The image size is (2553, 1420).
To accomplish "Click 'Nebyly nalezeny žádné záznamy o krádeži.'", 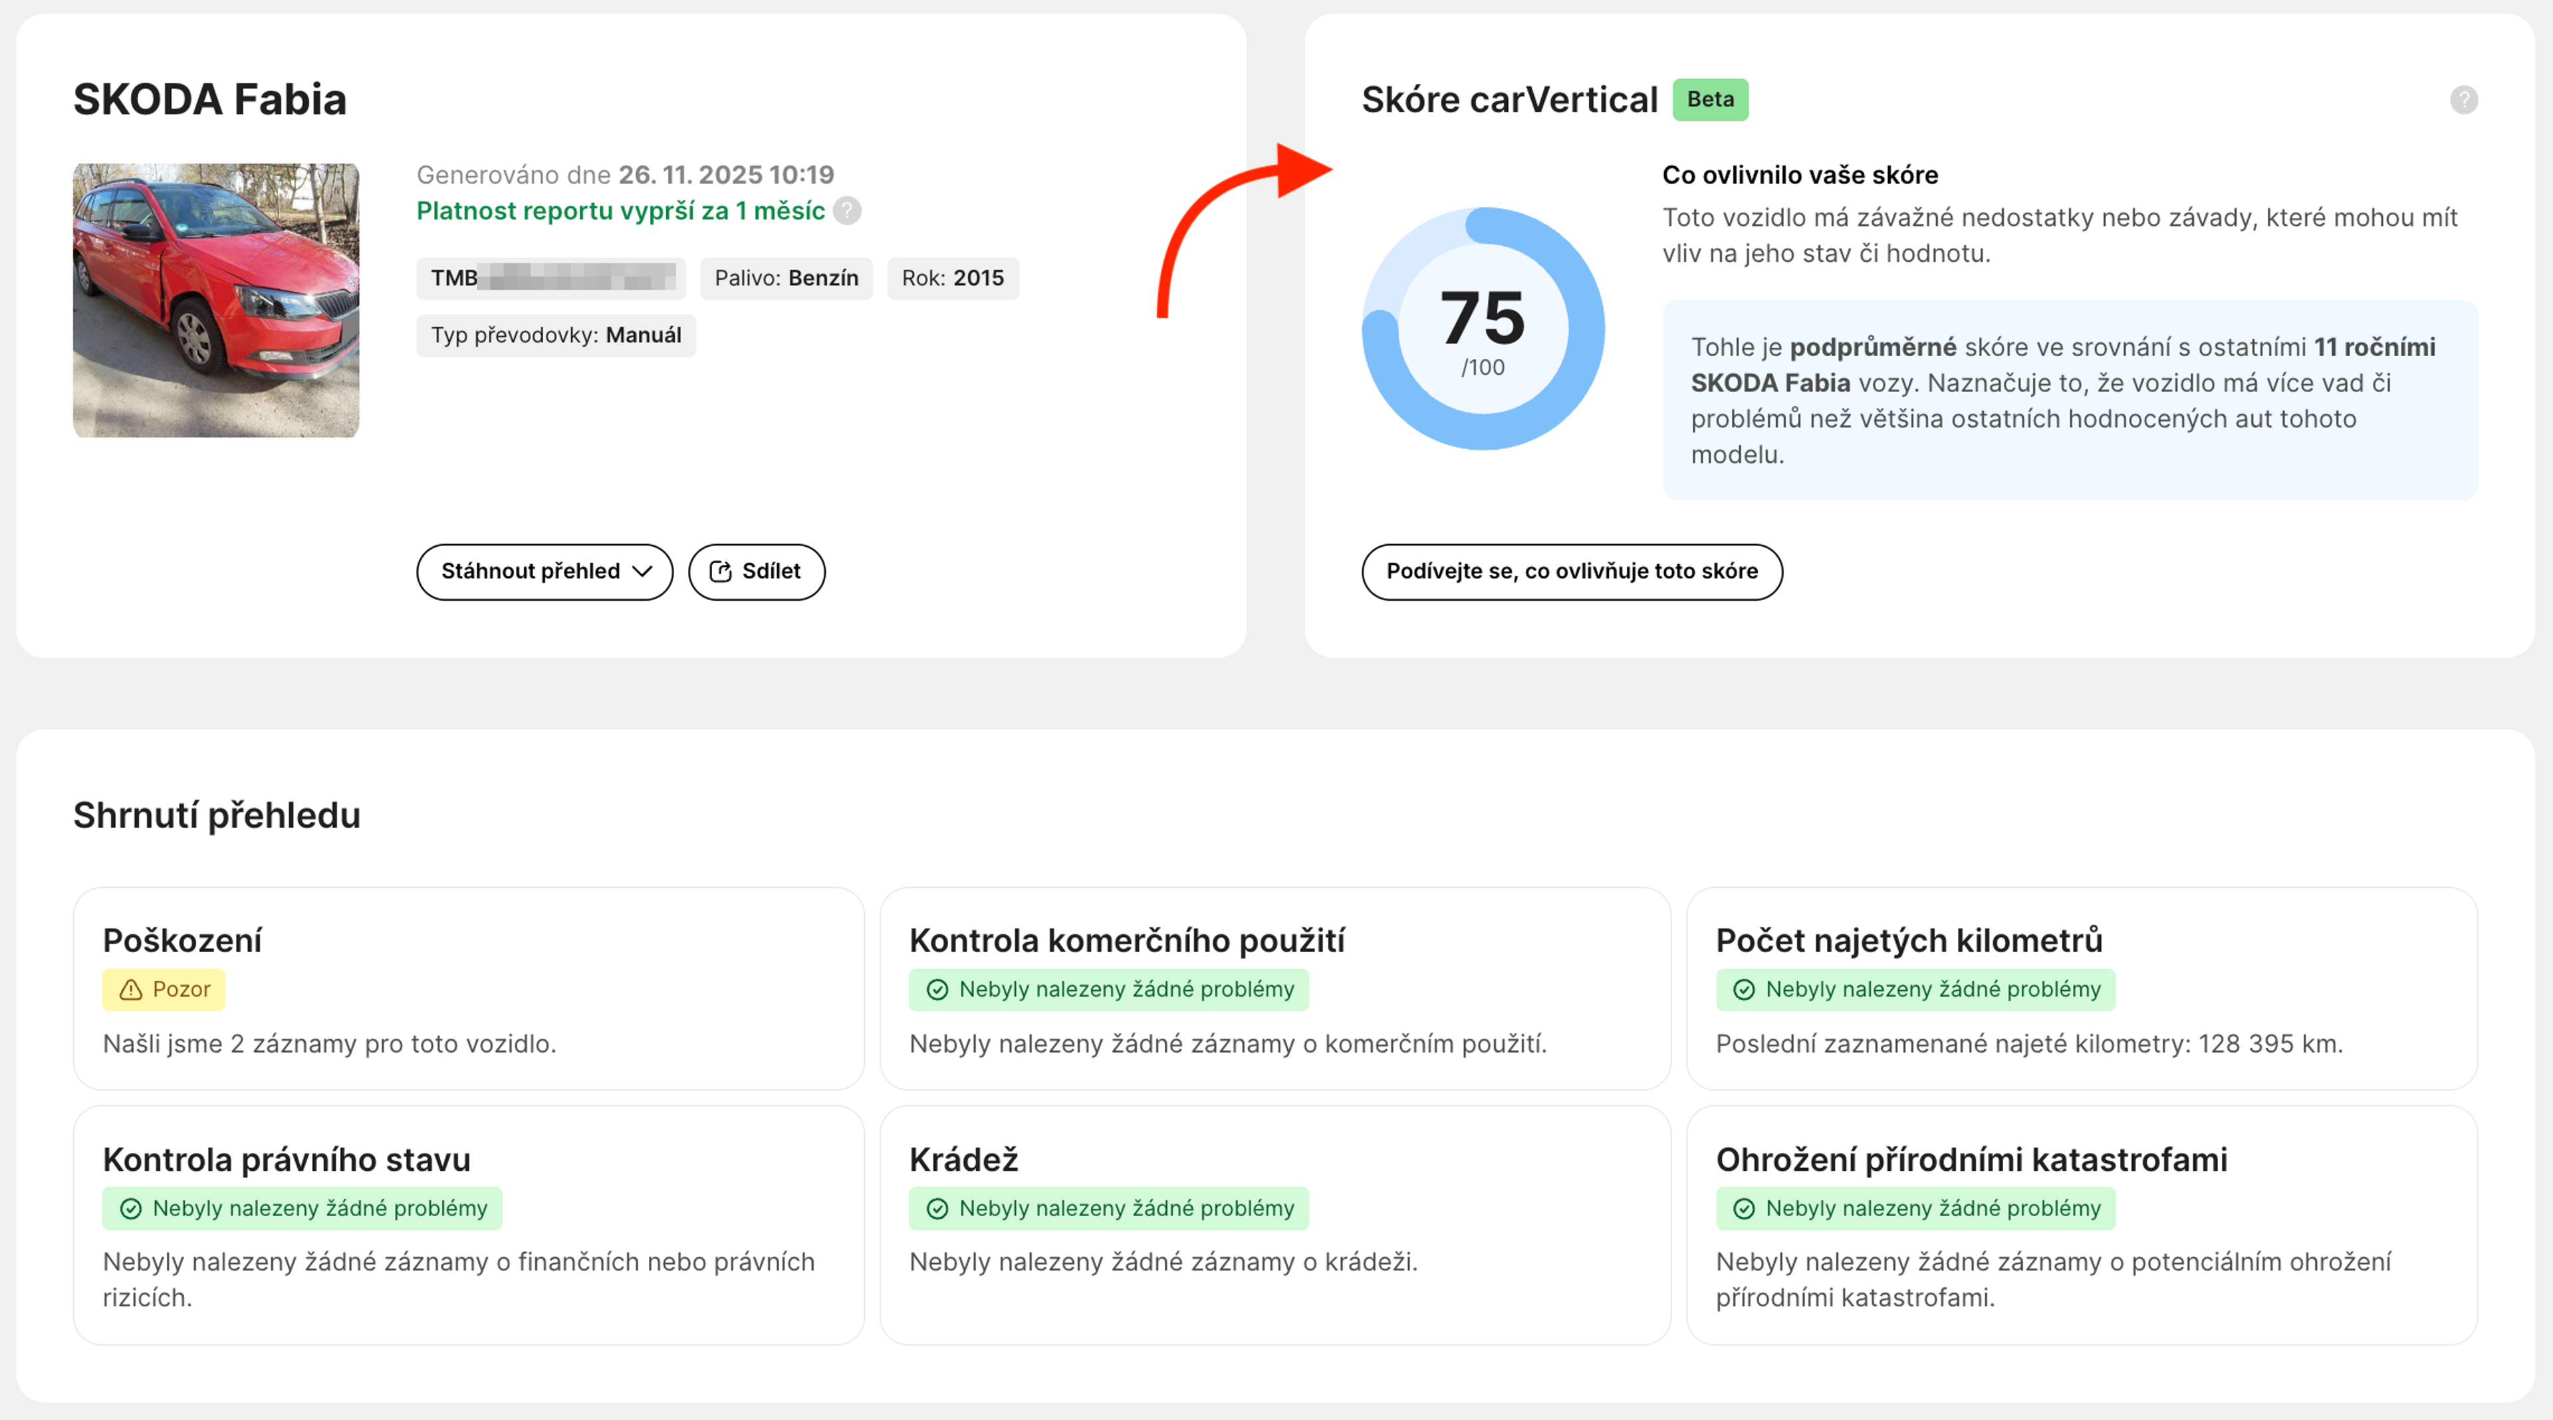I will [x=1163, y=1262].
